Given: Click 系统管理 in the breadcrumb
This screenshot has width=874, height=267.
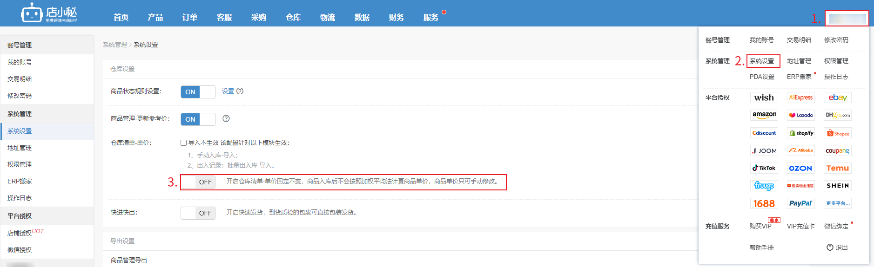Looking at the screenshot, I should point(115,45).
